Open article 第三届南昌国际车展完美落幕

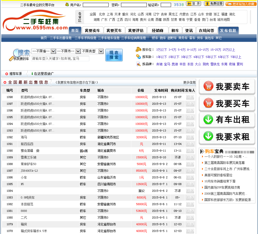tap(224, 163)
